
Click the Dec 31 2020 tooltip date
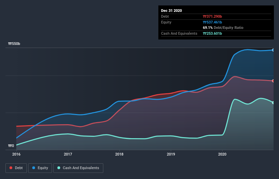coord(171,11)
